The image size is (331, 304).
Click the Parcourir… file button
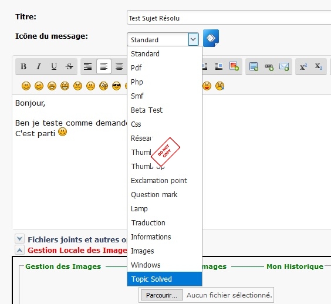(162, 295)
